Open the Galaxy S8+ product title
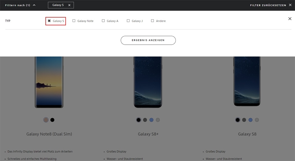Image resolution: width=295 pixels, height=161 pixels. [148, 134]
